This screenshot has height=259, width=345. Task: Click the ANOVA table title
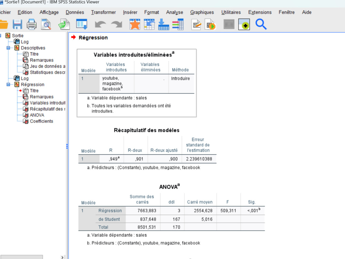pos(169,186)
